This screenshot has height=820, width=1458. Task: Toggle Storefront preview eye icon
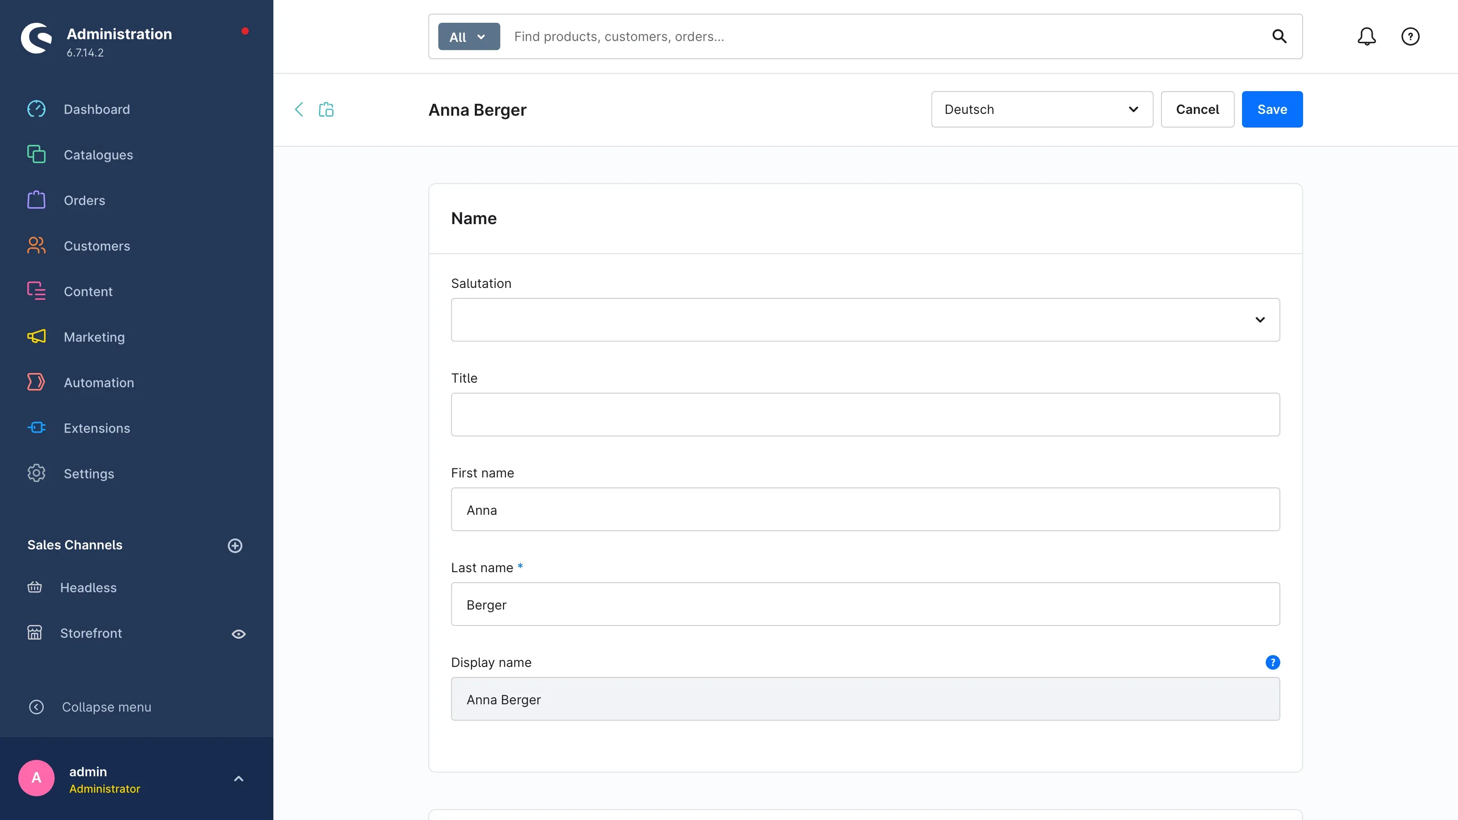pyautogui.click(x=238, y=634)
